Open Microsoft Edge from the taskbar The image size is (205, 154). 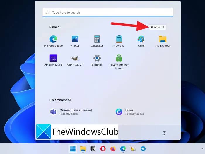123,149
